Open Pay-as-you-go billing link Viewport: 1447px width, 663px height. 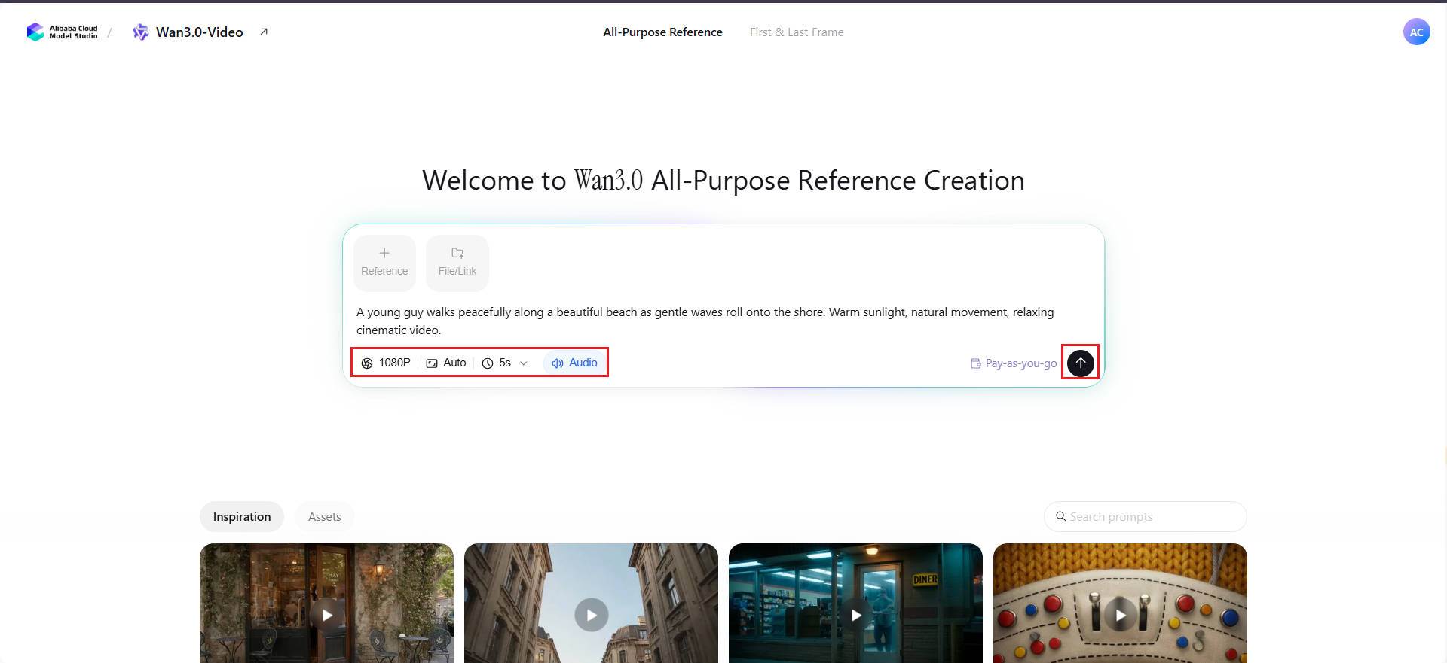(x=1014, y=363)
